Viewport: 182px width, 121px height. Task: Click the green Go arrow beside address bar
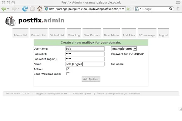(129, 9)
